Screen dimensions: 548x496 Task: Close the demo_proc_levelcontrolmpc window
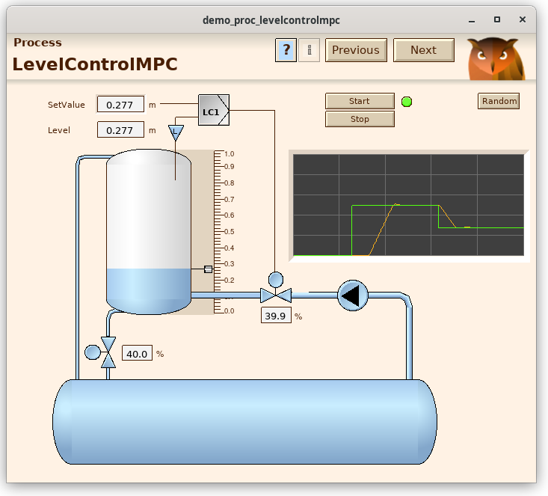523,20
